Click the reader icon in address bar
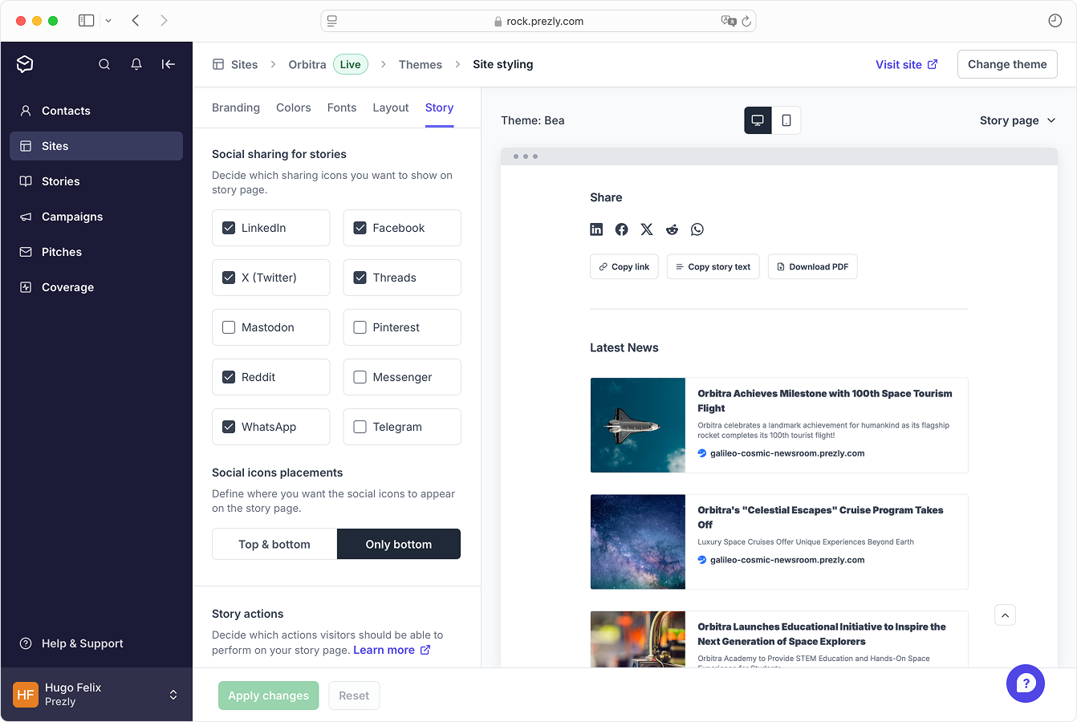1077x722 pixels. click(332, 22)
